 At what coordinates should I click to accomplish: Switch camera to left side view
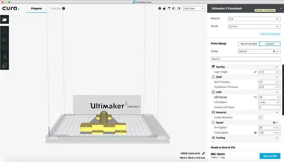coord(174,8)
